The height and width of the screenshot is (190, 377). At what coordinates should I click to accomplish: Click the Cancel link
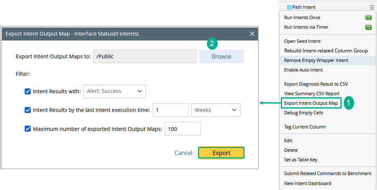[183, 153]
